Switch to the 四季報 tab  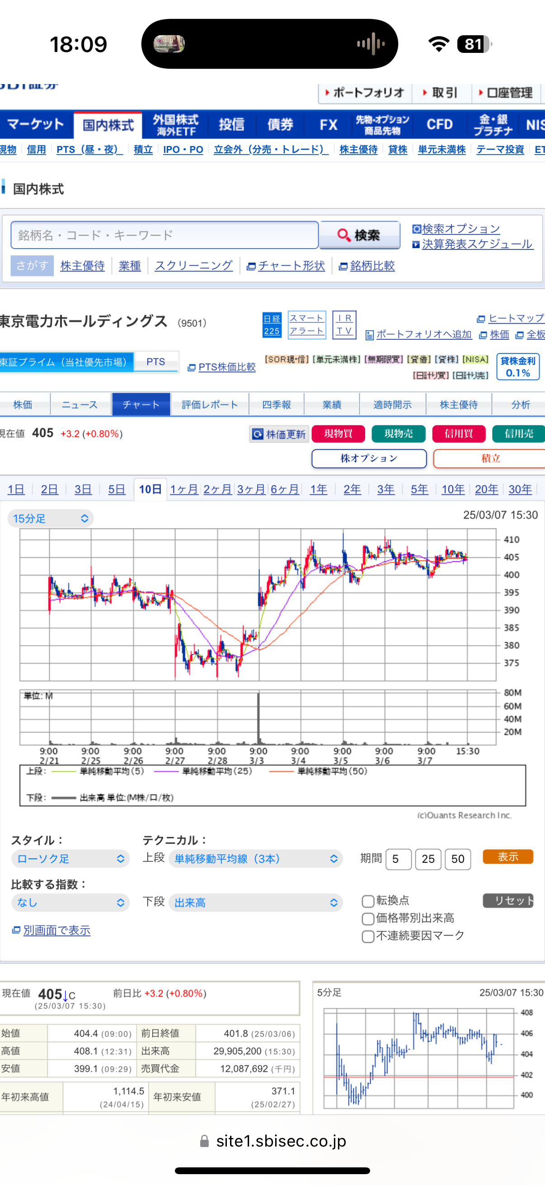277,404
